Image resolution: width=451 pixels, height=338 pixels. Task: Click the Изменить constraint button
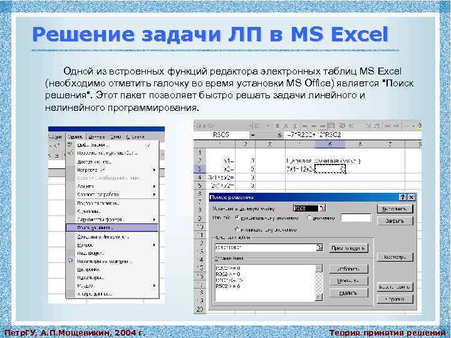pos(348,281)
